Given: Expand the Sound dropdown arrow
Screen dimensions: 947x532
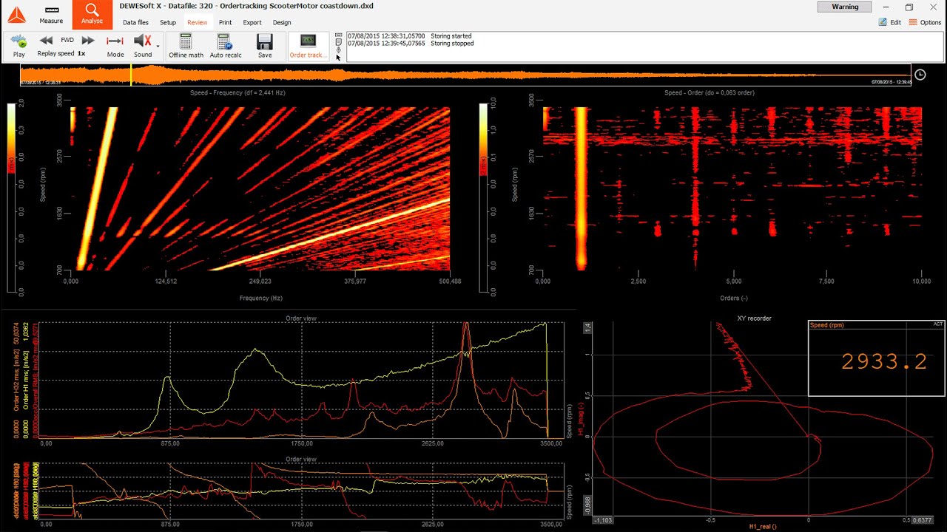Looking at the screenshot, I should pyautogui.click(x=158, y=47).
